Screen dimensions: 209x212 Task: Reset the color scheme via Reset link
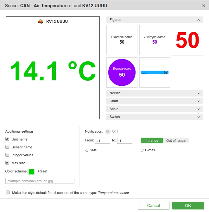click(x=43, y=171)
